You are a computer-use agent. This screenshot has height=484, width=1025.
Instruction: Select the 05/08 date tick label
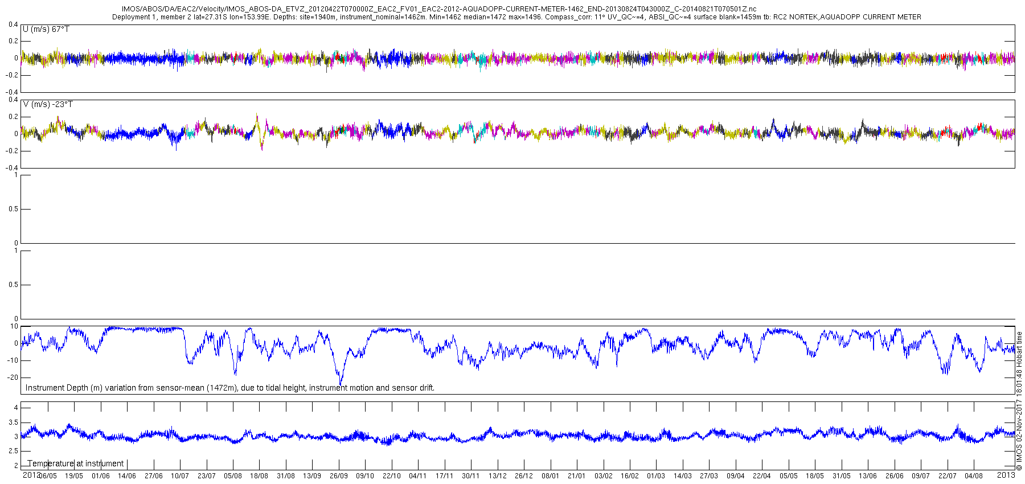point(233,476)
